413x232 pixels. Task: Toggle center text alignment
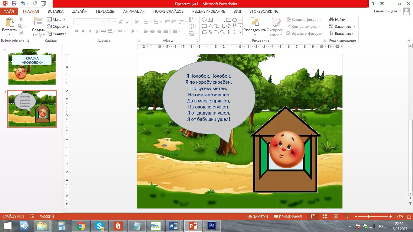[152, 31]
